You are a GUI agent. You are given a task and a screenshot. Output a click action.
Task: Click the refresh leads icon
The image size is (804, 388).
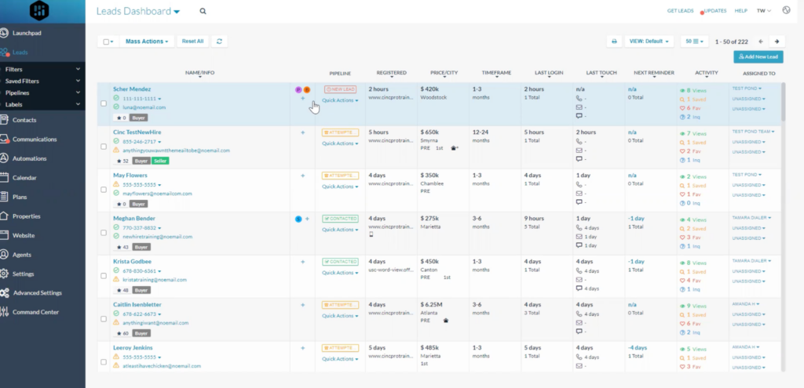click(220, 42)
